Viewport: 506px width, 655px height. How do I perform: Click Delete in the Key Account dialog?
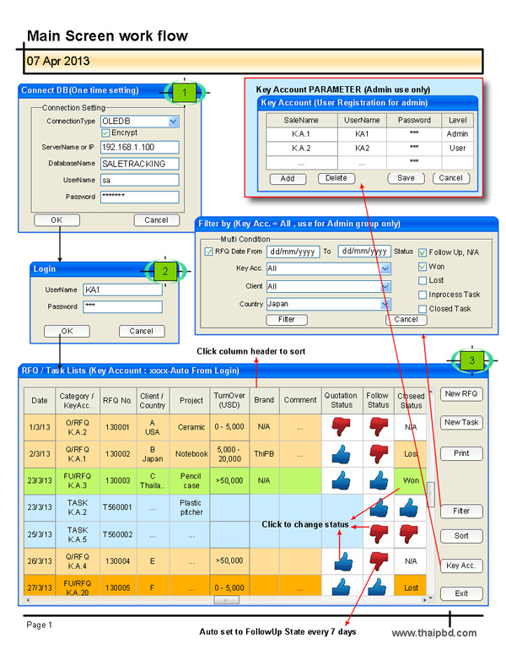tap(336, 178)
